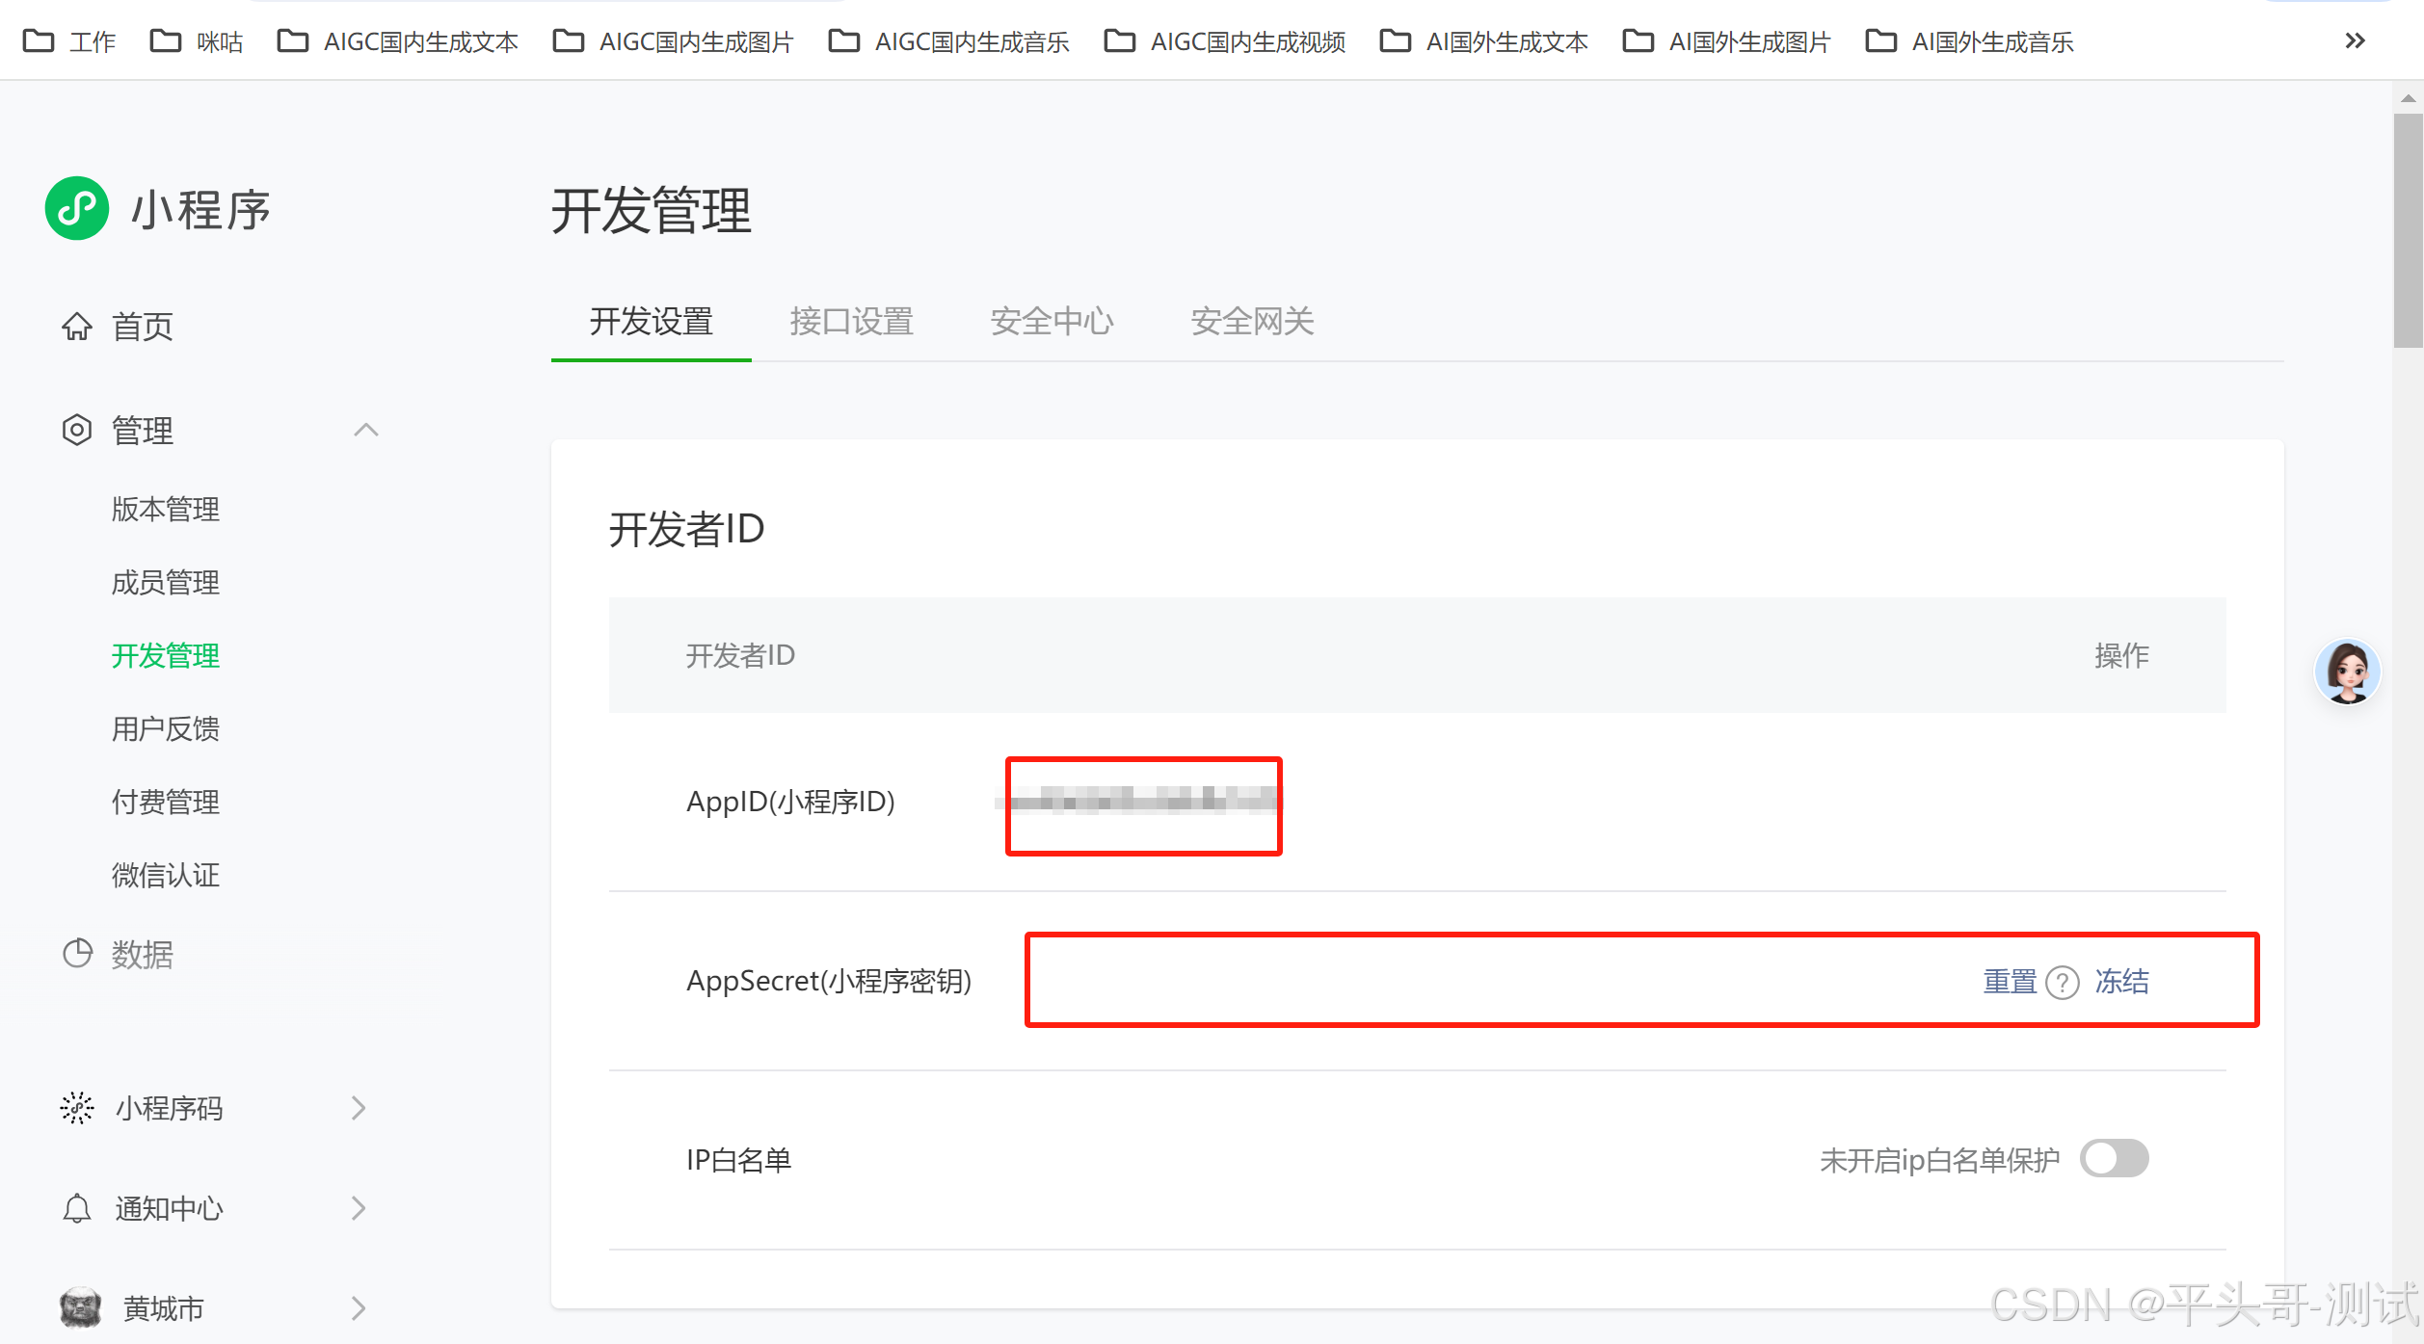The width and height of the screenshot is (2424, 1344).
Task: Switch to the 接口设置 tab
Action: [x=851, y=322]
